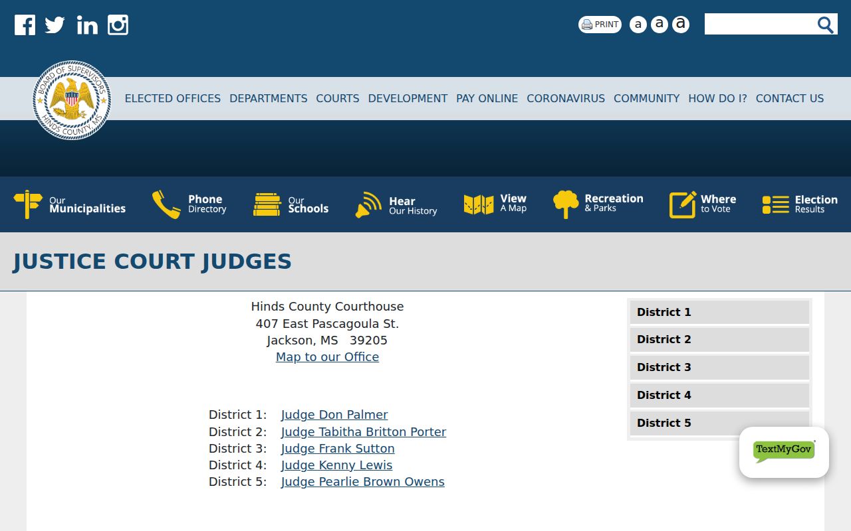Select the smallest font size button
Image resolution: width=851 pixels, height=531 pixels.
638,25
